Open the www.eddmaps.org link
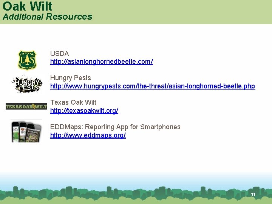The height and width of the screenshot is (204, 272). 88,135
